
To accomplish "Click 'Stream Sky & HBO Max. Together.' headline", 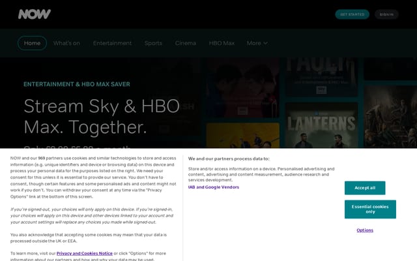I will (102, 117).
